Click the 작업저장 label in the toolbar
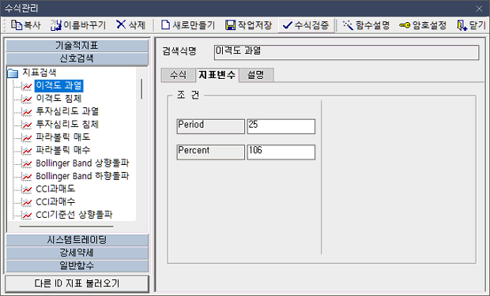Screen dimensions: 490x296 (254, 25)
